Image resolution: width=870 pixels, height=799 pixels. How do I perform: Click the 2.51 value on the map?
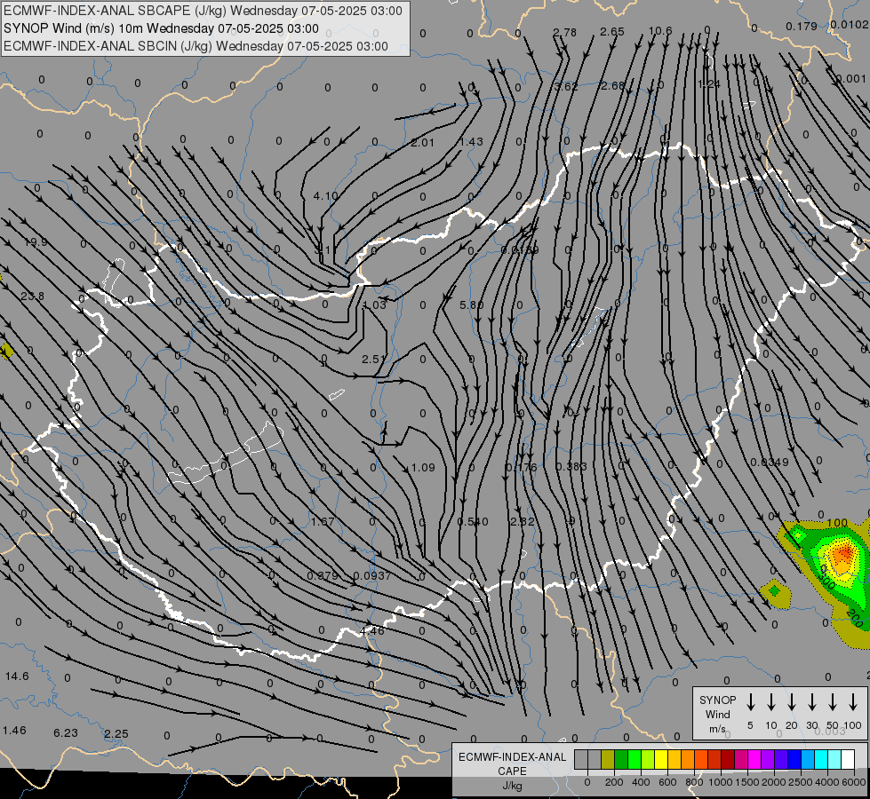pos(374,360)
